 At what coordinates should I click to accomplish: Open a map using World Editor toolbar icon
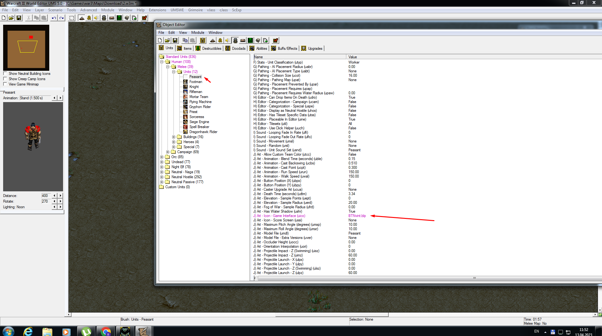11,18
